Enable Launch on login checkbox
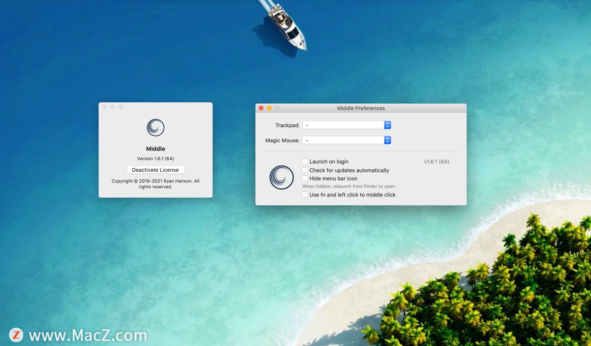Image resolution: width=591 pixels, height=346 pixels. (305, 161)
